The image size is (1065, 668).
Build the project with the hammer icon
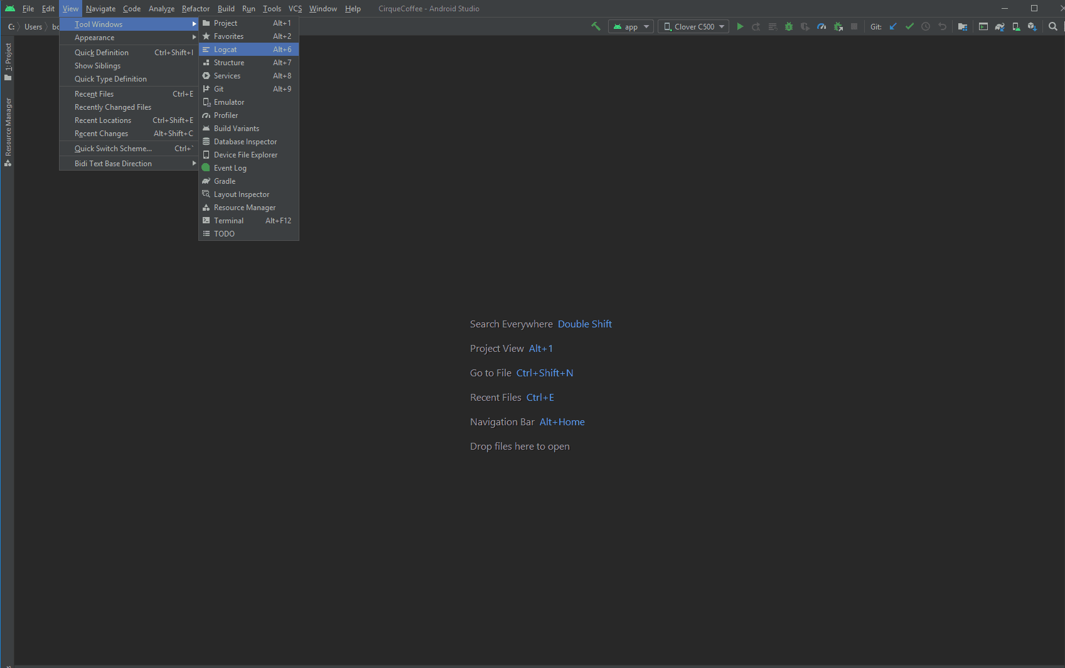(x=596, y=26)
